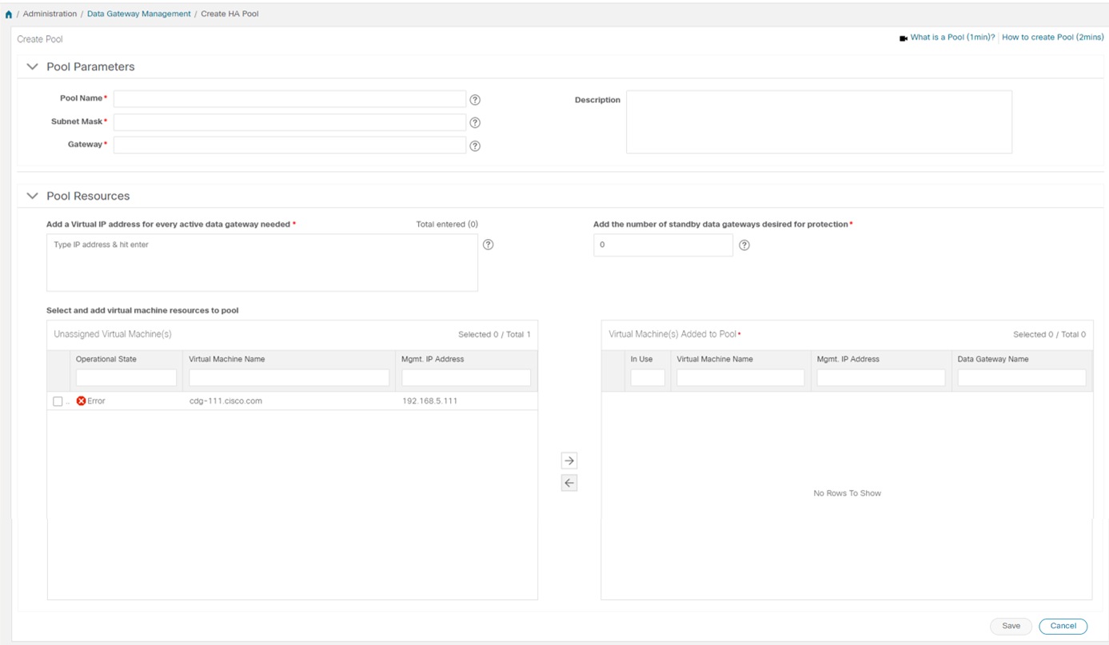Collapse the Pool Parameters section
The image size is (1109, 645).
[33, 67]
